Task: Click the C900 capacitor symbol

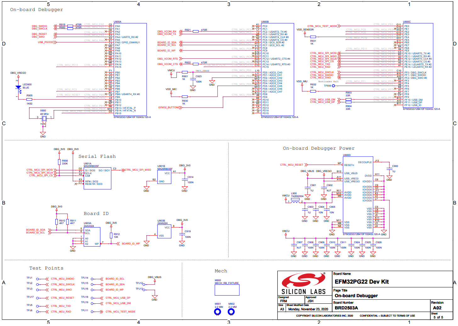Action: tap(389, 169)
